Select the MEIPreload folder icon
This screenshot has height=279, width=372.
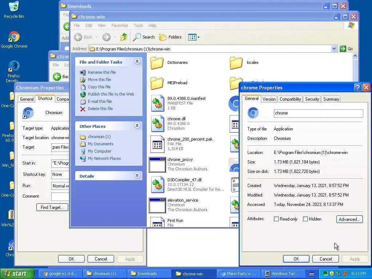click(x=157, y=83)
